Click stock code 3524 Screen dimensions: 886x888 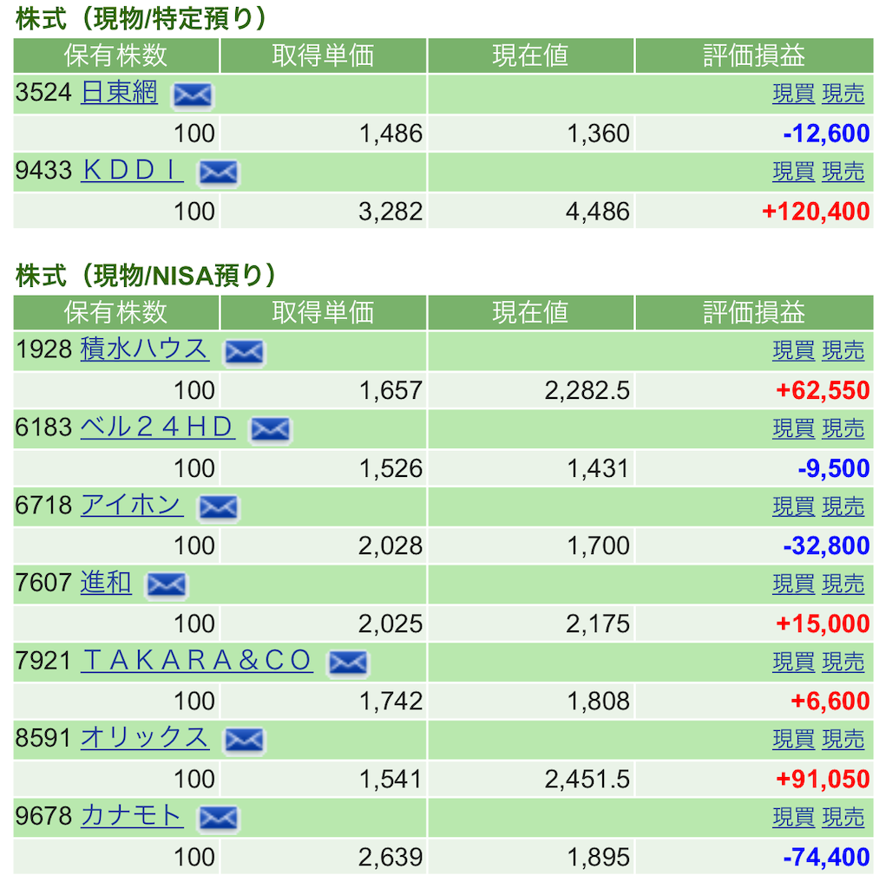click(x=43, y=92)
